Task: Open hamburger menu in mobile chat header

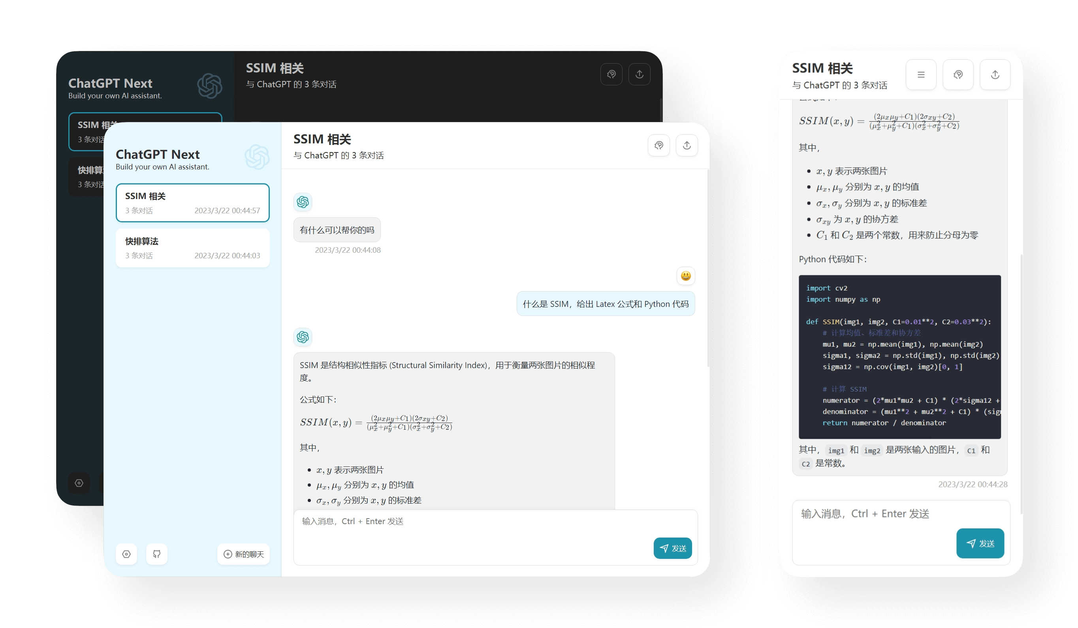Action: coord(921,75)
